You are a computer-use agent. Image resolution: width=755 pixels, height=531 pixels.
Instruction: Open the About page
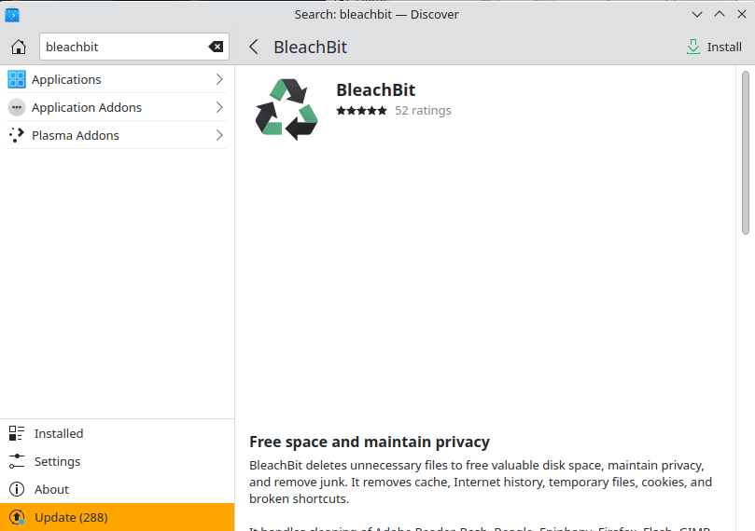coord(117,489)
